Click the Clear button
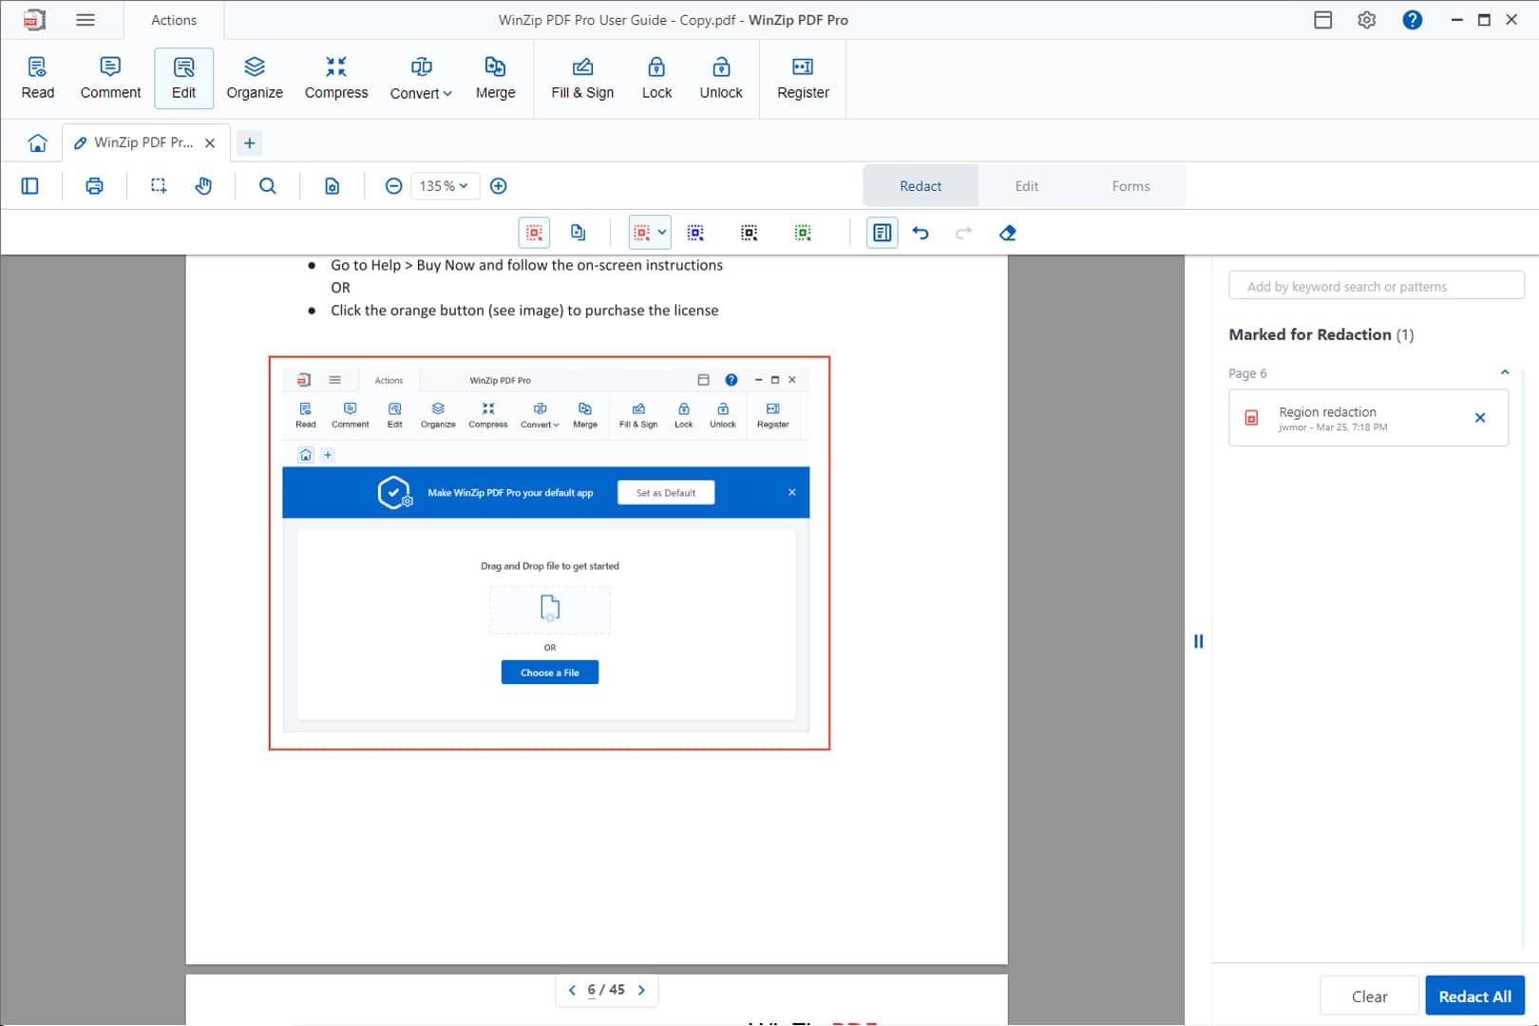This screenshot has height=1026, width=1539. 1369,997
